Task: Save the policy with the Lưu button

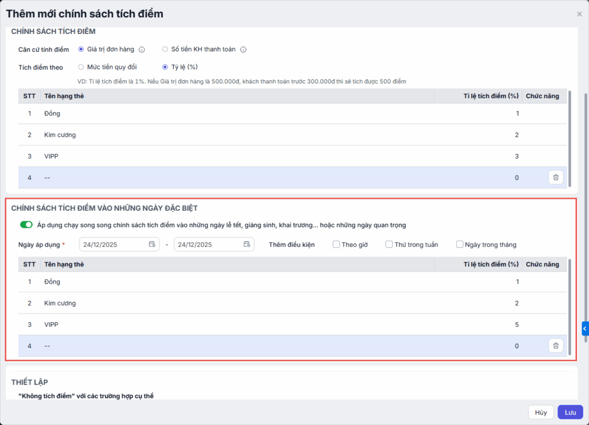Action: pos(570,412)
